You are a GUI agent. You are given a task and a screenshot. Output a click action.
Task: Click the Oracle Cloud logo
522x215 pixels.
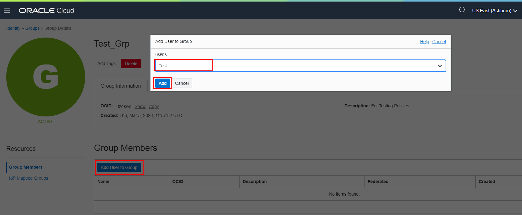(x=46, y=10)
